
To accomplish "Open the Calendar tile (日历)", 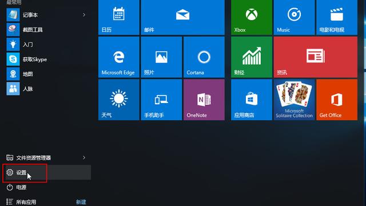I will [x=119, y=17].
